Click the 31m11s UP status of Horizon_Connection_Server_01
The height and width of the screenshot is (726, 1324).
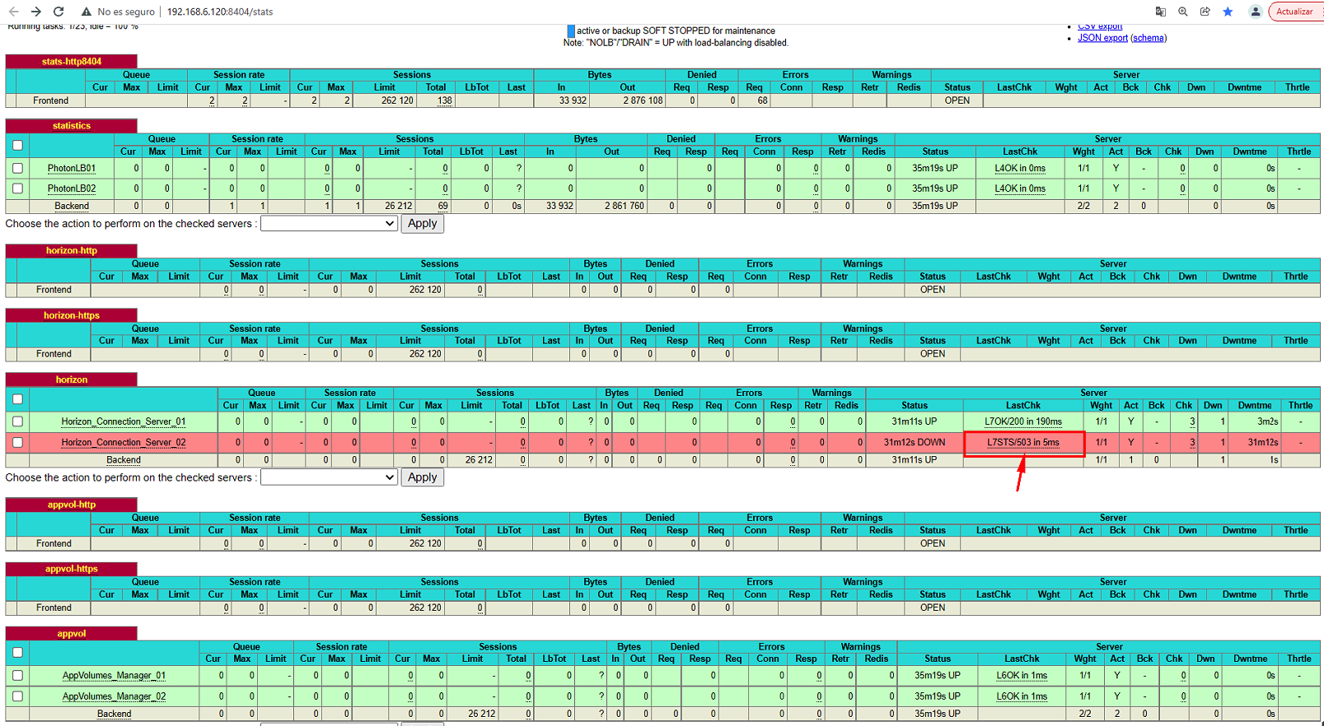915,421
